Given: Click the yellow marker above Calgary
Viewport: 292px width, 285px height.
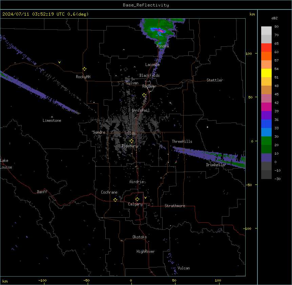Looking at the screenshot, I should (137, 199).
